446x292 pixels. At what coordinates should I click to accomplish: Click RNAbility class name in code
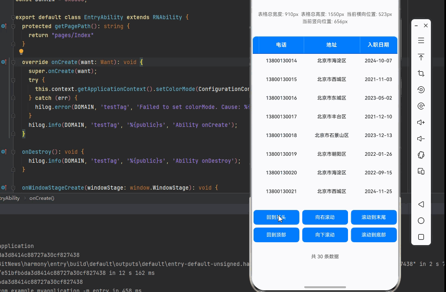point(167,17)
